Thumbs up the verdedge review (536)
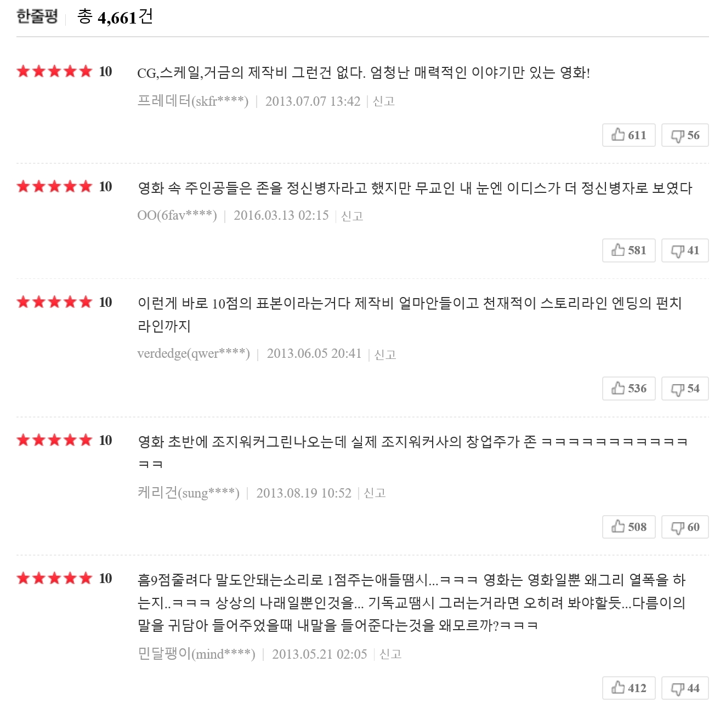 [x=628, y=389]
